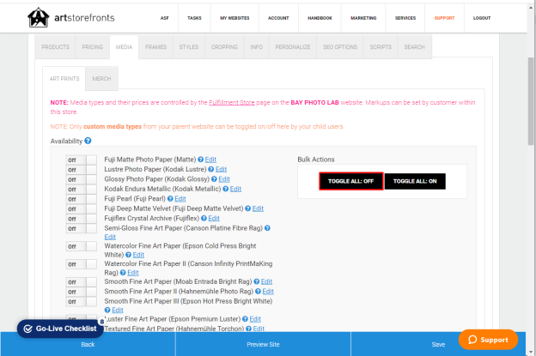536x356 pixels.
Task: Toggle Glossy Photo Paper availability switch
Action: tap(81, 179)
